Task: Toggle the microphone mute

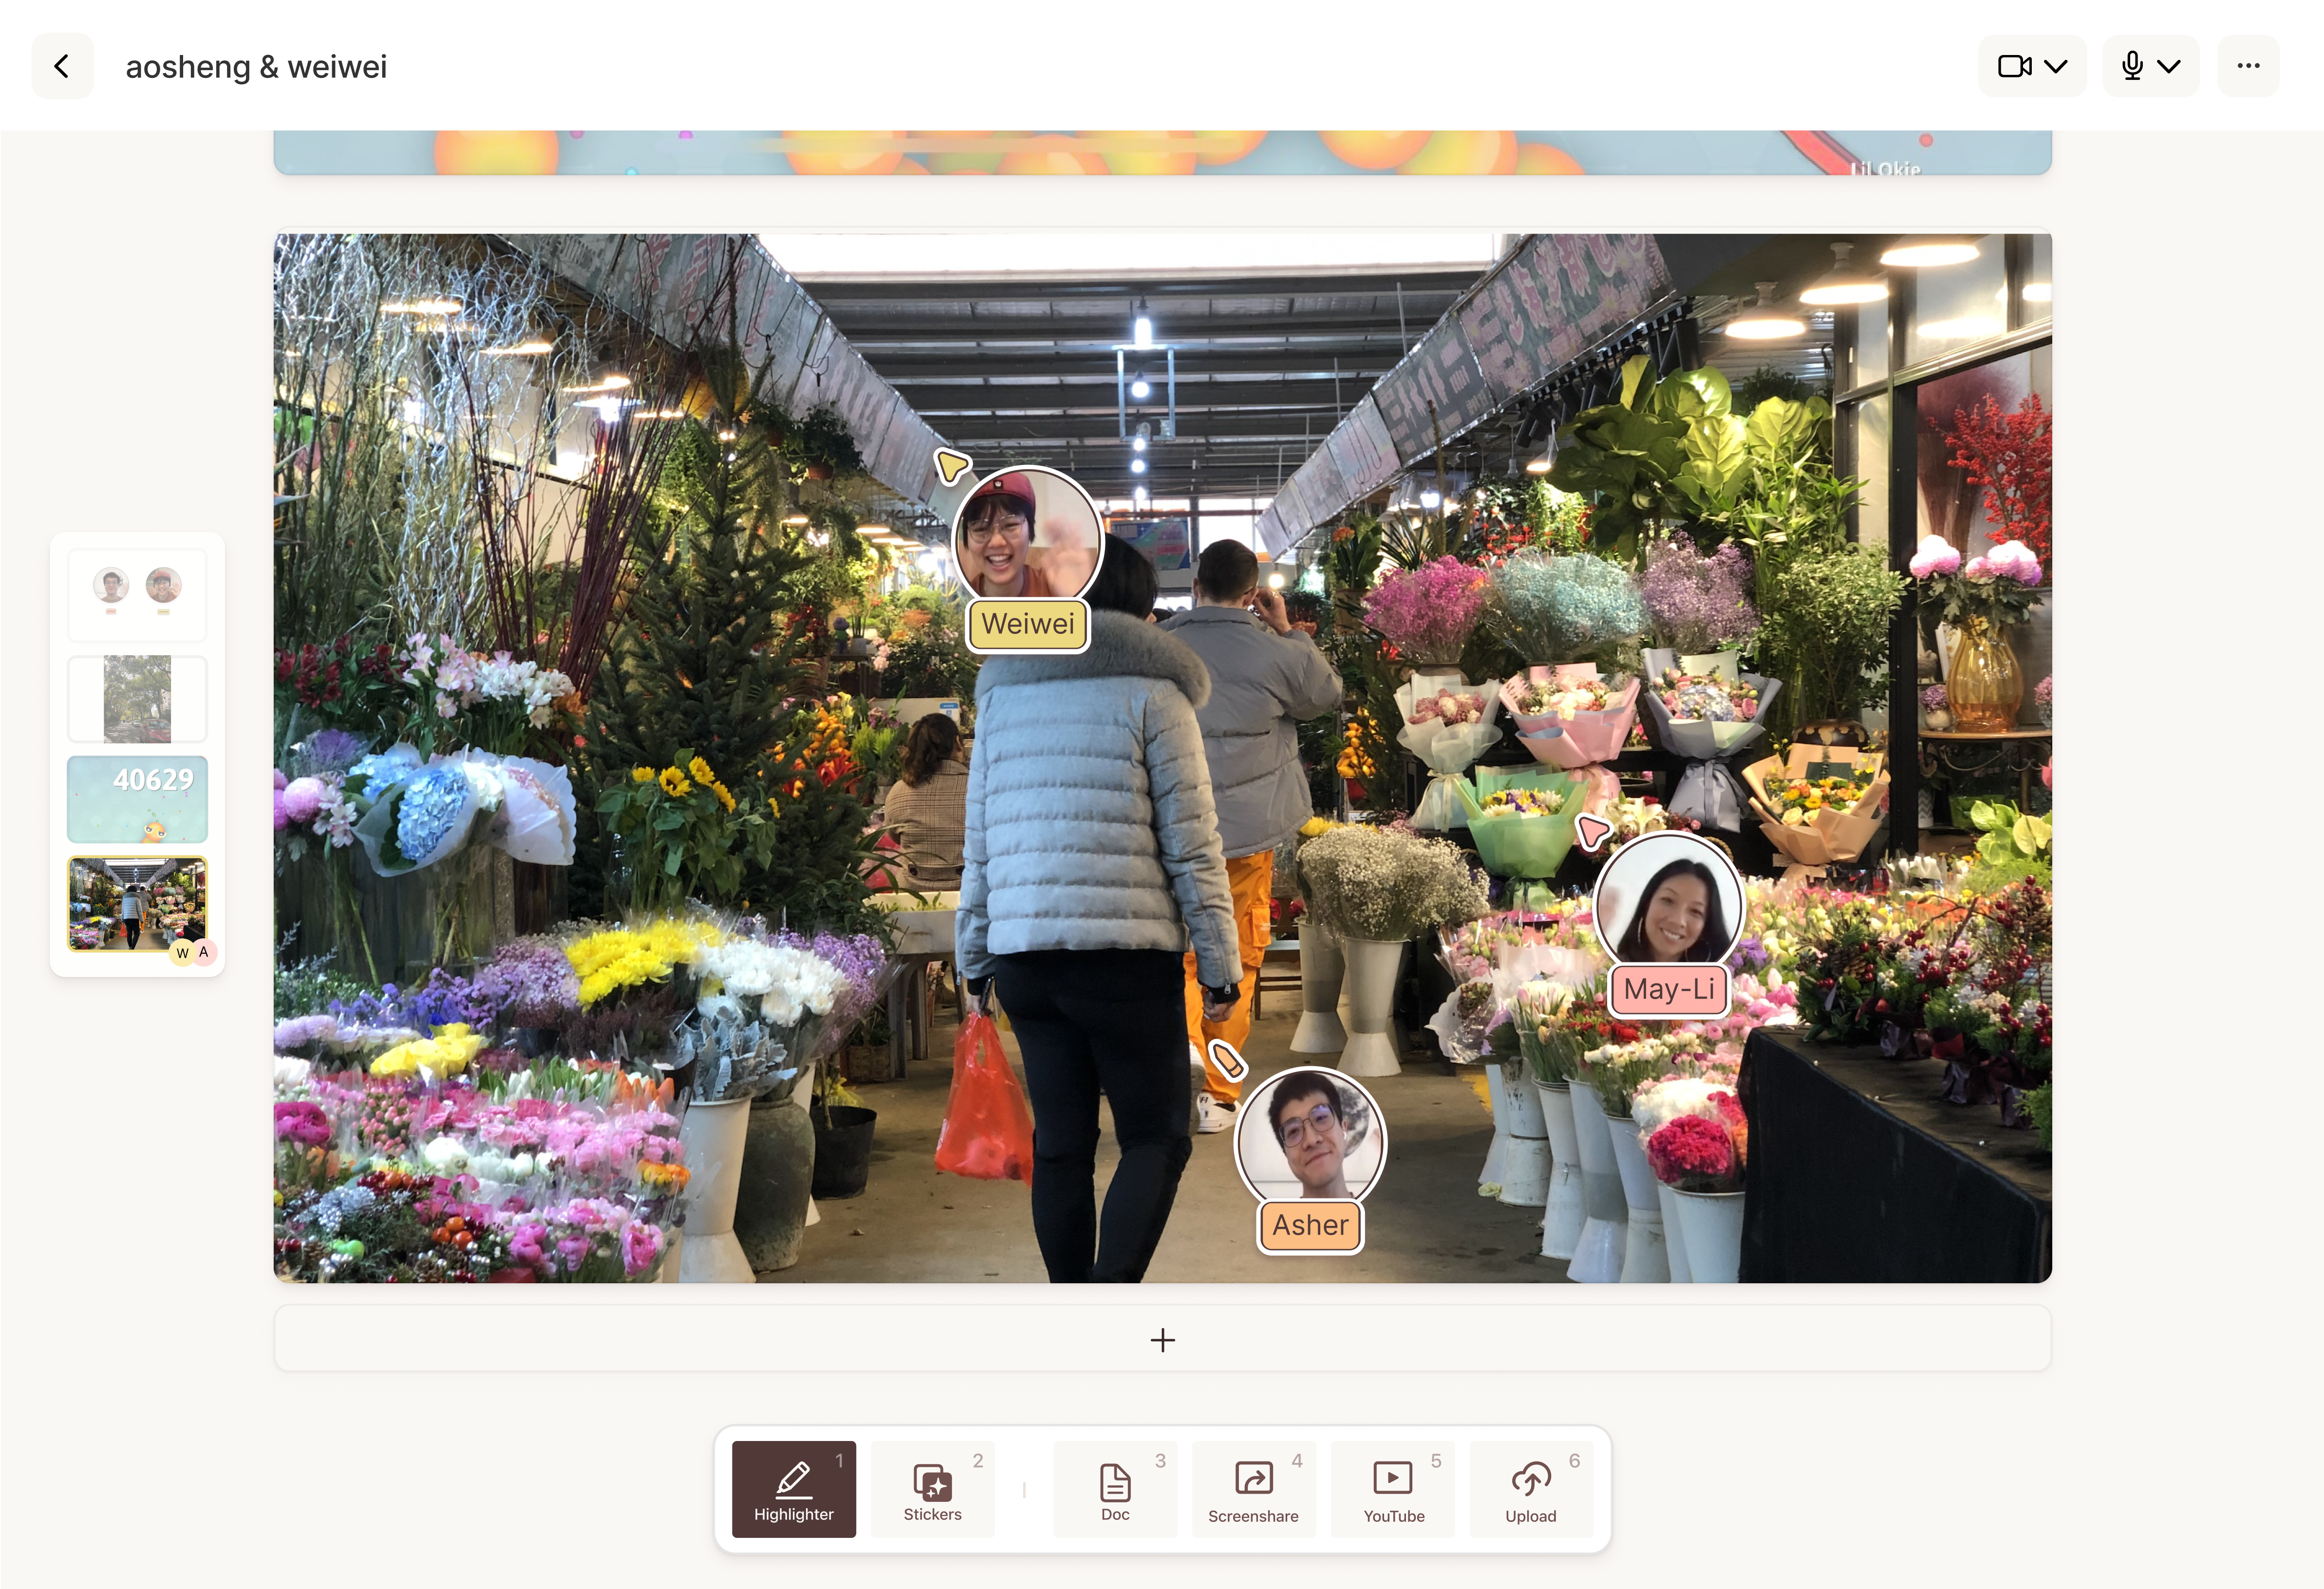Action: point(2132,66)
